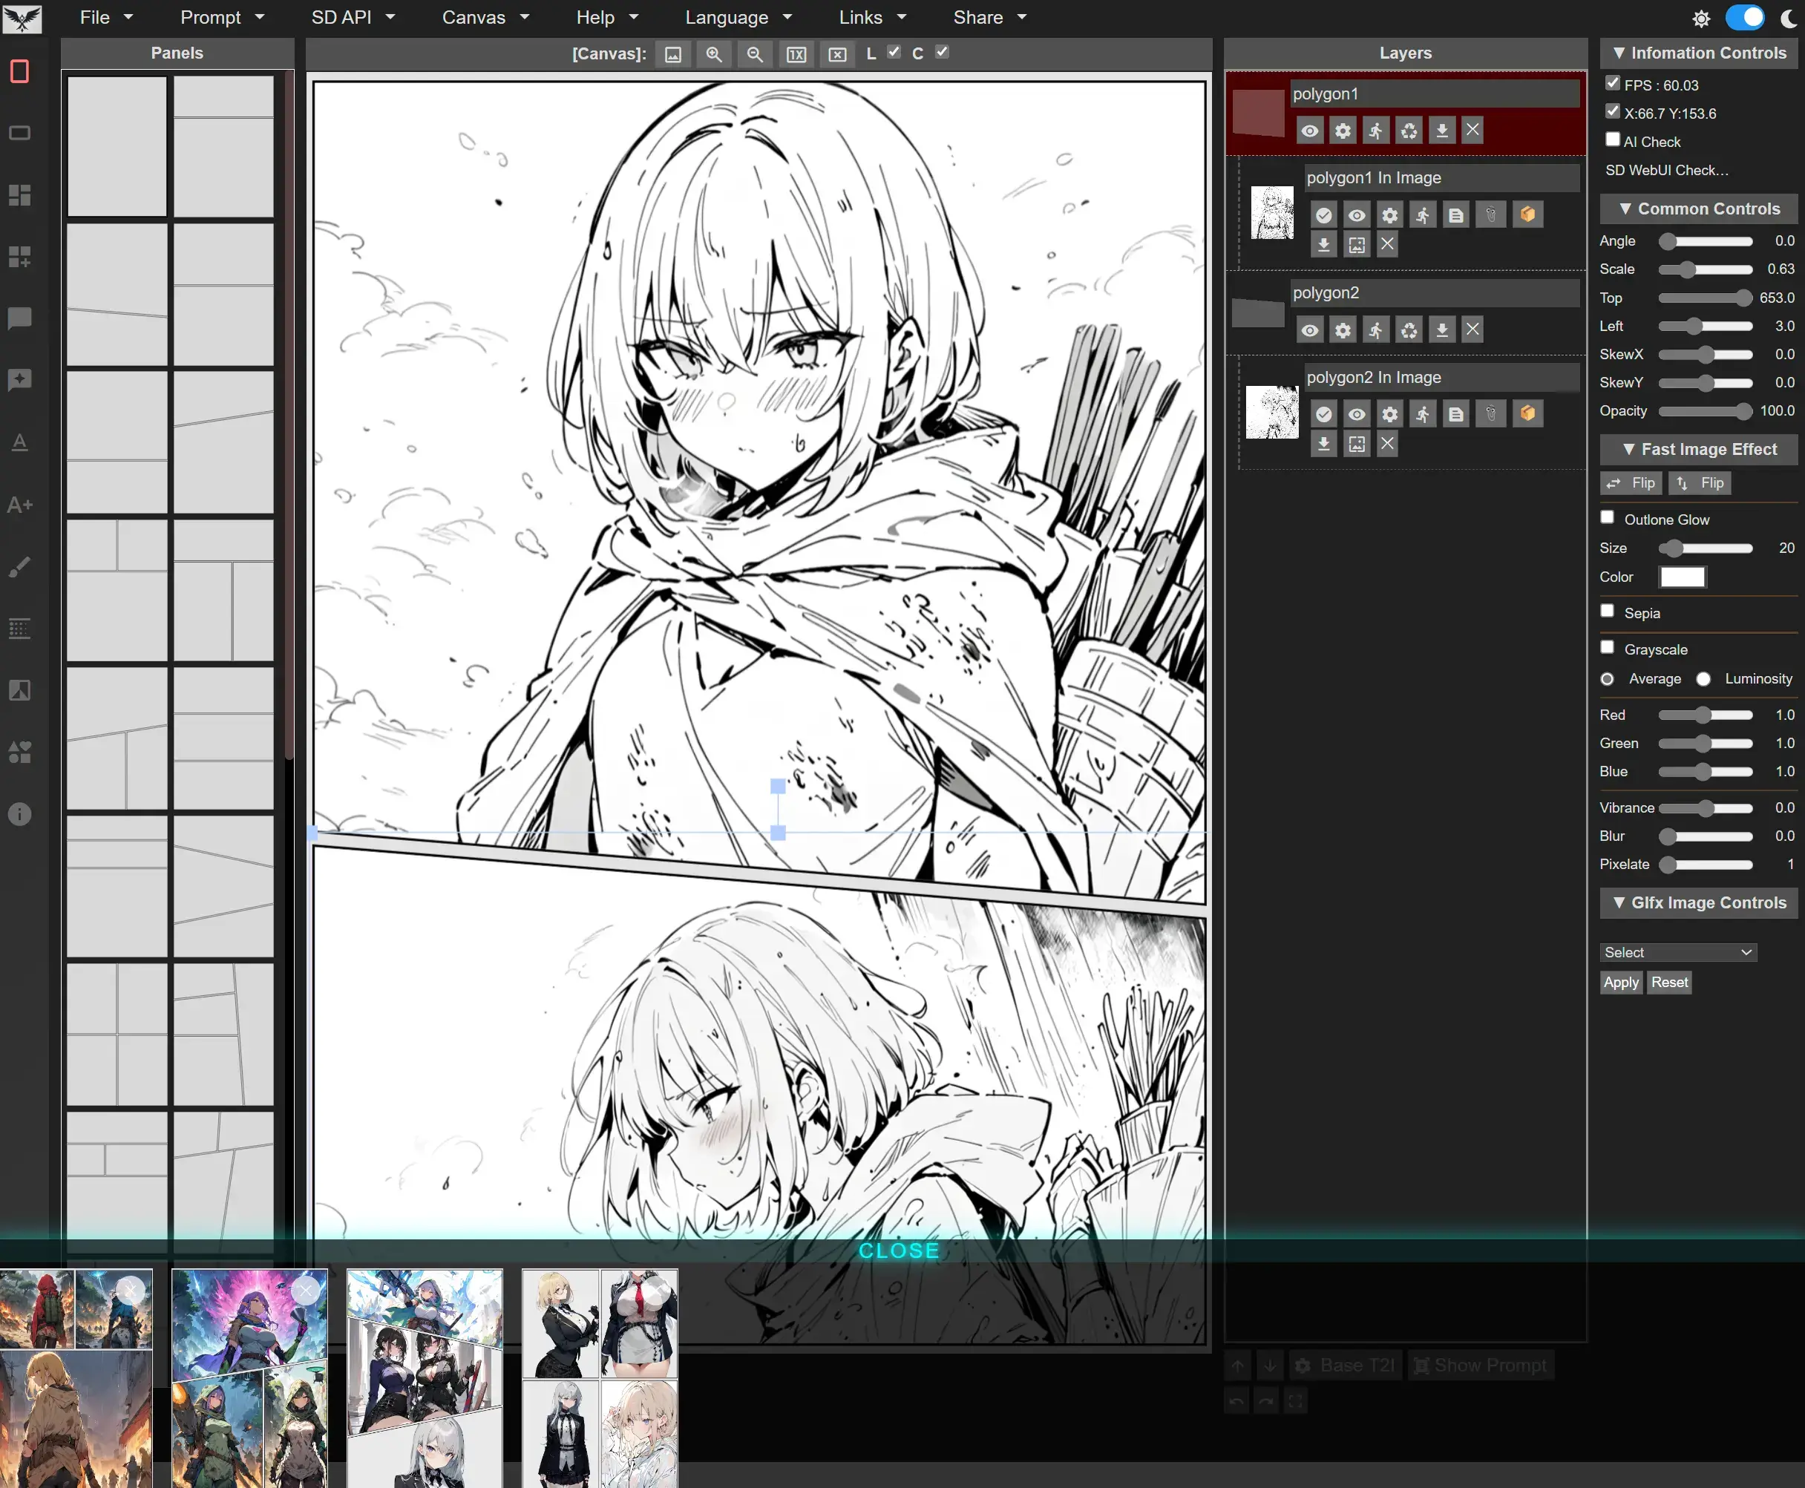Screen dimensions: 1805x1488
Task: Open settings gear for polygon1 layer
Action: [x=1342, y=131]
